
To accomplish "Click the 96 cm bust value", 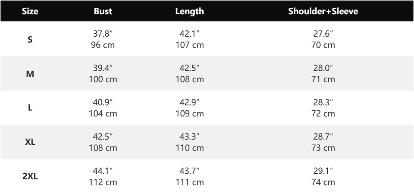I will point(103,45).
